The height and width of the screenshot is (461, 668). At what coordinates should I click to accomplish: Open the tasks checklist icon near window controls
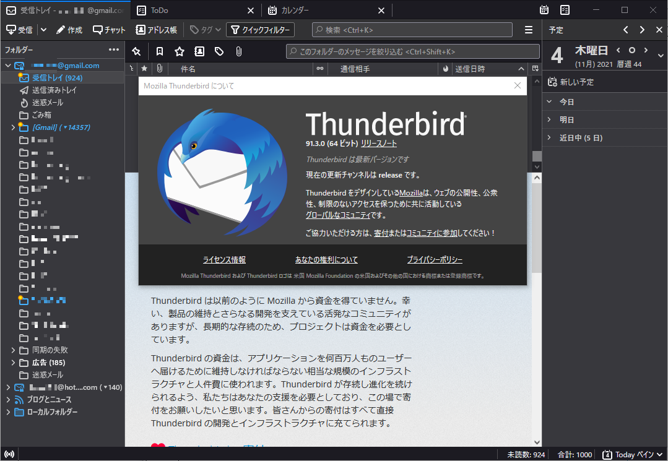564,10
